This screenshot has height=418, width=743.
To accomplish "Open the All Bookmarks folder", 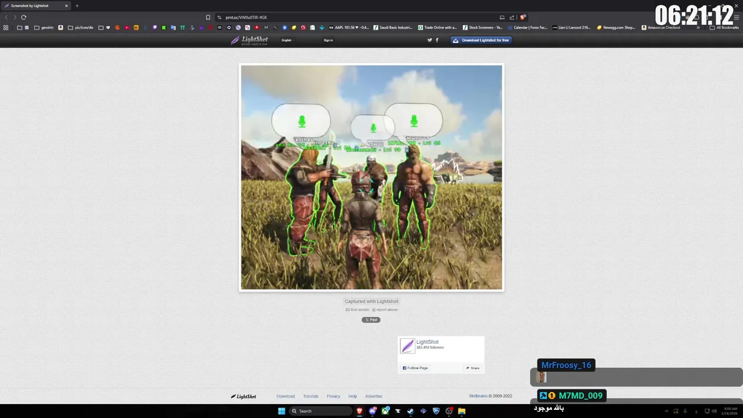I will click(724, 27).
